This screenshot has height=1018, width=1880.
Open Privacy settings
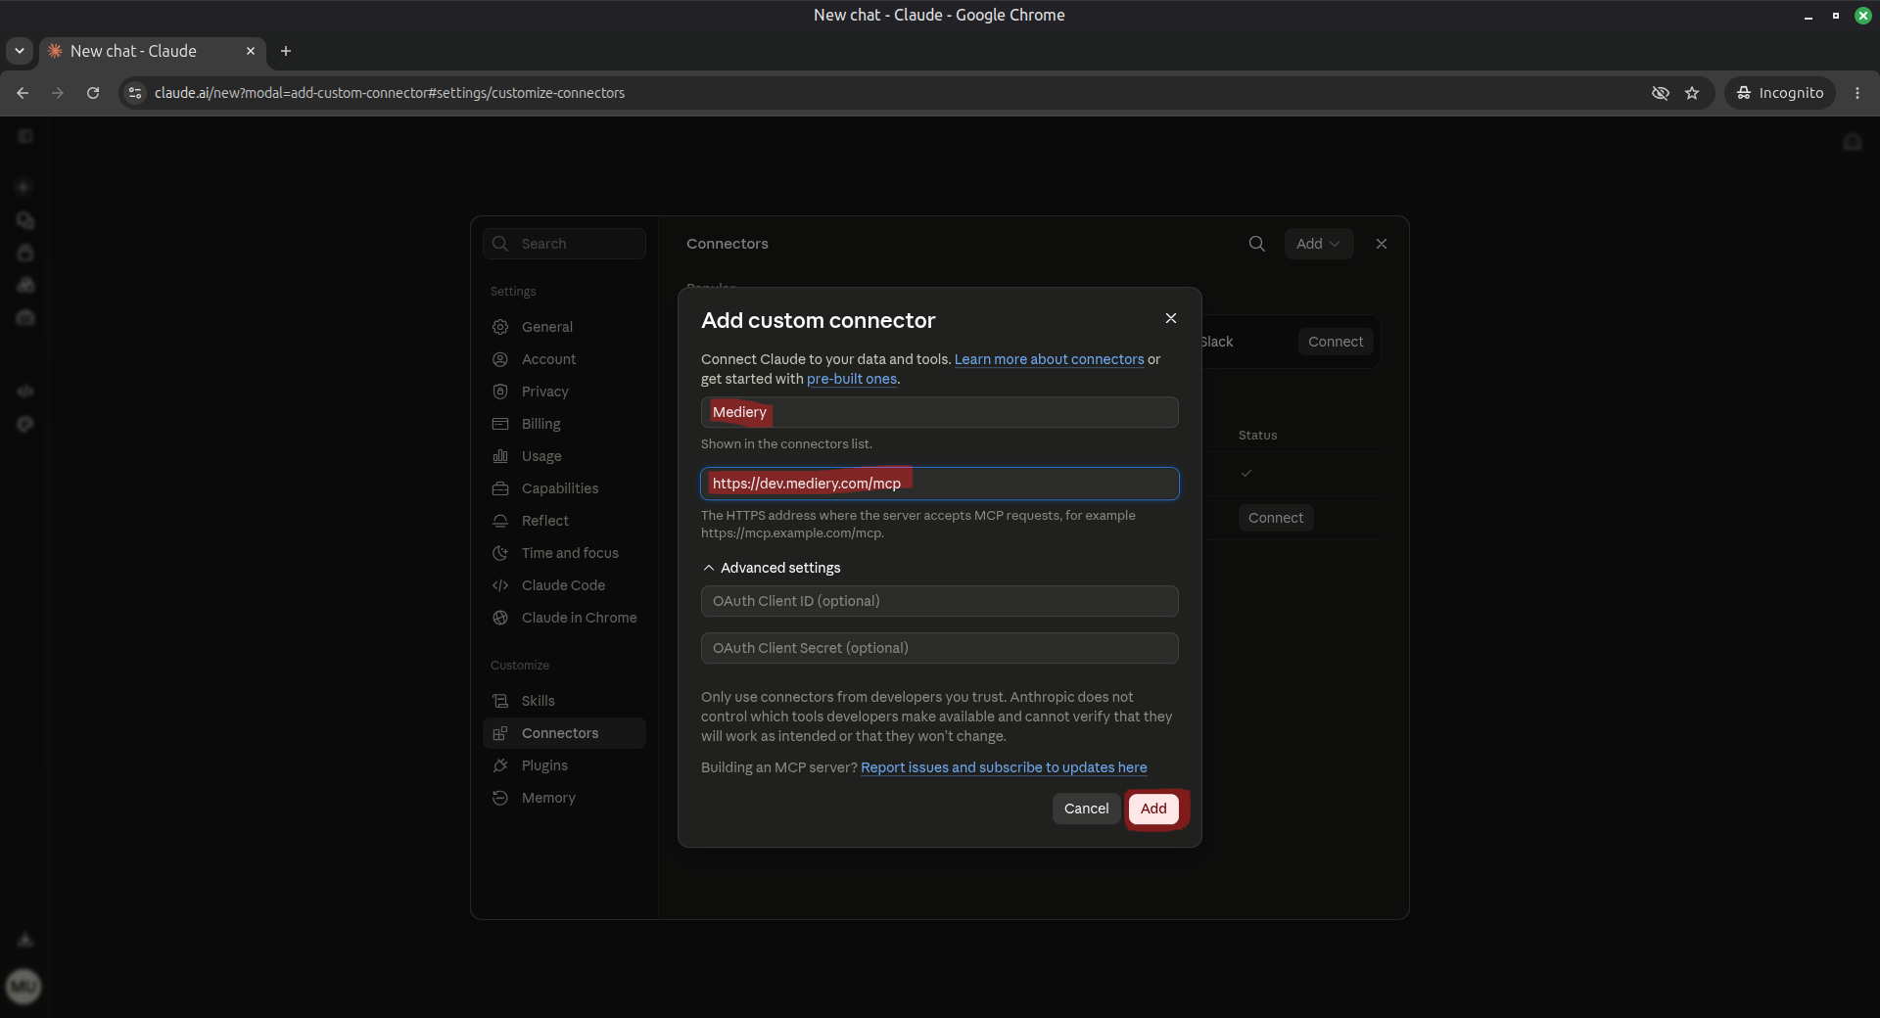(x=564, y=392)
